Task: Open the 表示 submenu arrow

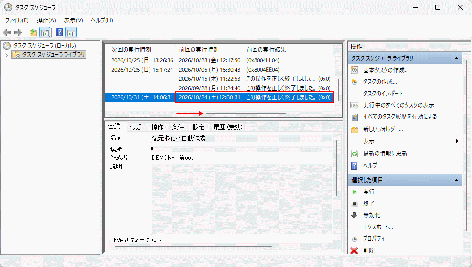Action: (x=457, y=141)
